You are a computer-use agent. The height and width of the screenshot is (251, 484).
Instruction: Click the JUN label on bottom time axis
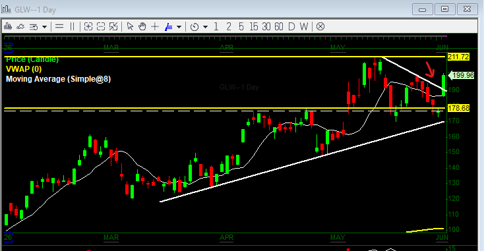tap(442, 237)
